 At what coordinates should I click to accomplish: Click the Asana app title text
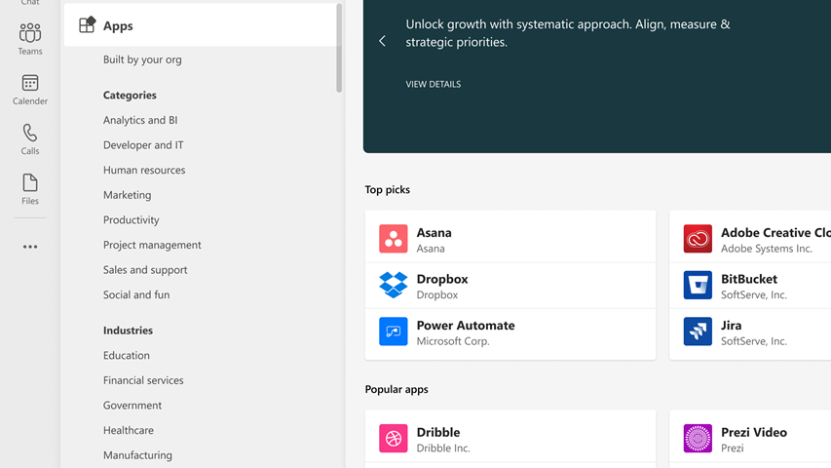click(x=434, y=232)
